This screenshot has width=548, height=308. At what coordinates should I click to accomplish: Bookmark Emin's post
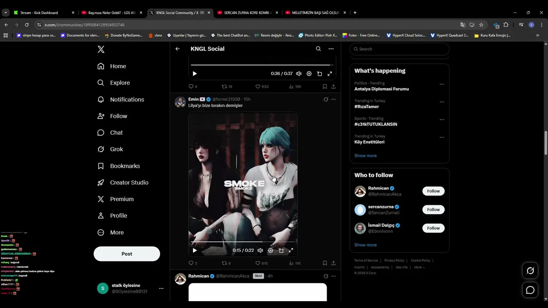(325, 263)
